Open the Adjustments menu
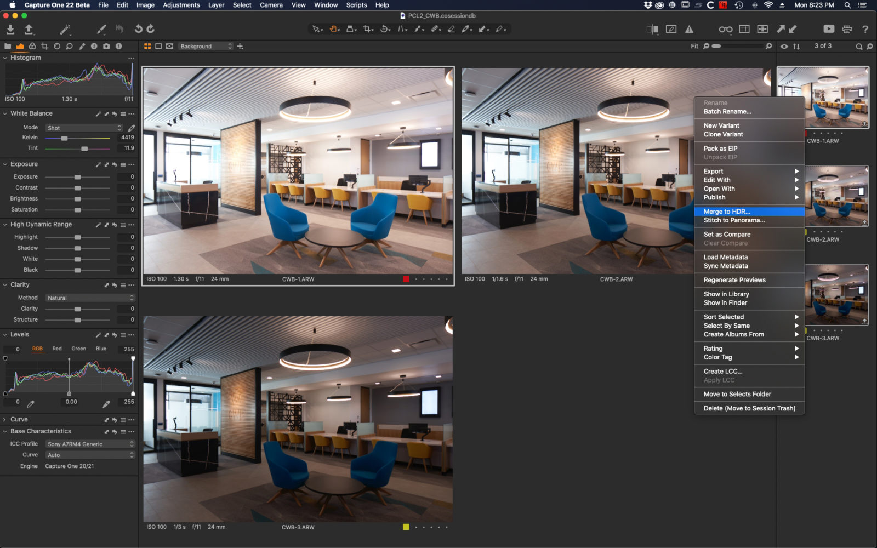877x548 pixels. 181,5
